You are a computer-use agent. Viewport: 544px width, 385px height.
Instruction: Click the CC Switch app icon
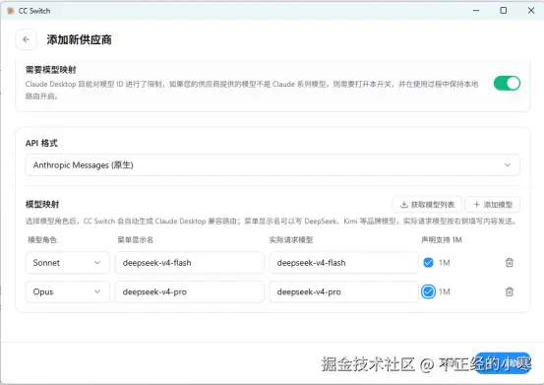click(x=11, y=11)
